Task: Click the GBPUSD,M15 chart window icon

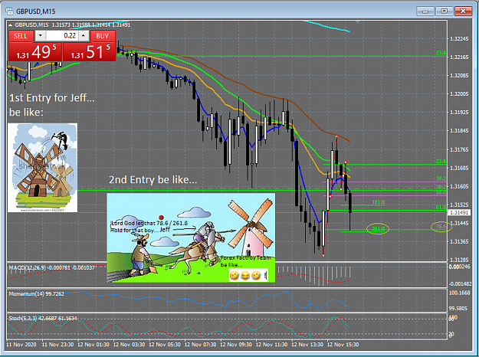Action: (9, 11)
